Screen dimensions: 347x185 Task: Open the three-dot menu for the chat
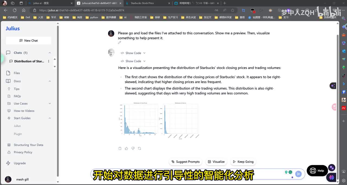pos(49,61)
